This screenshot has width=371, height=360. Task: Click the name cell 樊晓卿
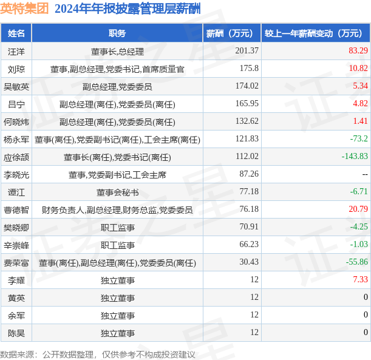tap(16, 228)
